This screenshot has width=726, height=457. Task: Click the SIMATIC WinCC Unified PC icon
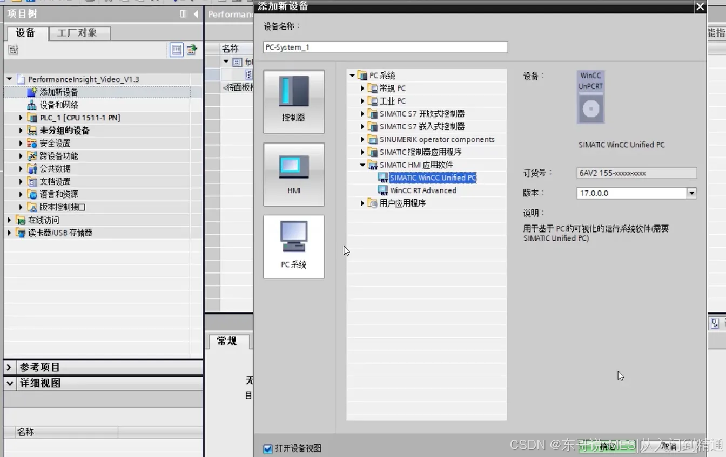coord(383,178)
